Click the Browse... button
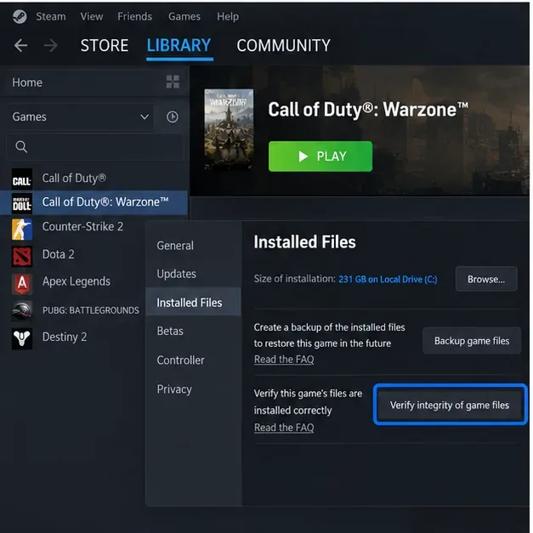Viewport: 533px width, 533px height. point(486,280)
